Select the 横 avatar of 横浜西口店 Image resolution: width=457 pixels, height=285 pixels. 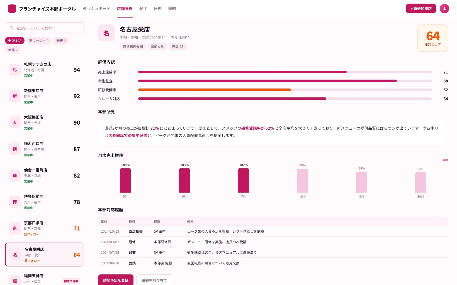15,149
